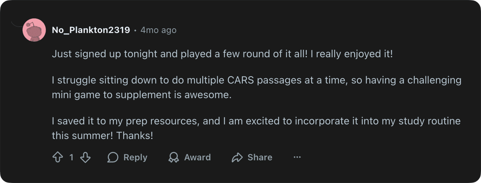Open the pink Snoo avatar profile picture
The width and height of the screenshot is (481, 183).
pos(34,30)
